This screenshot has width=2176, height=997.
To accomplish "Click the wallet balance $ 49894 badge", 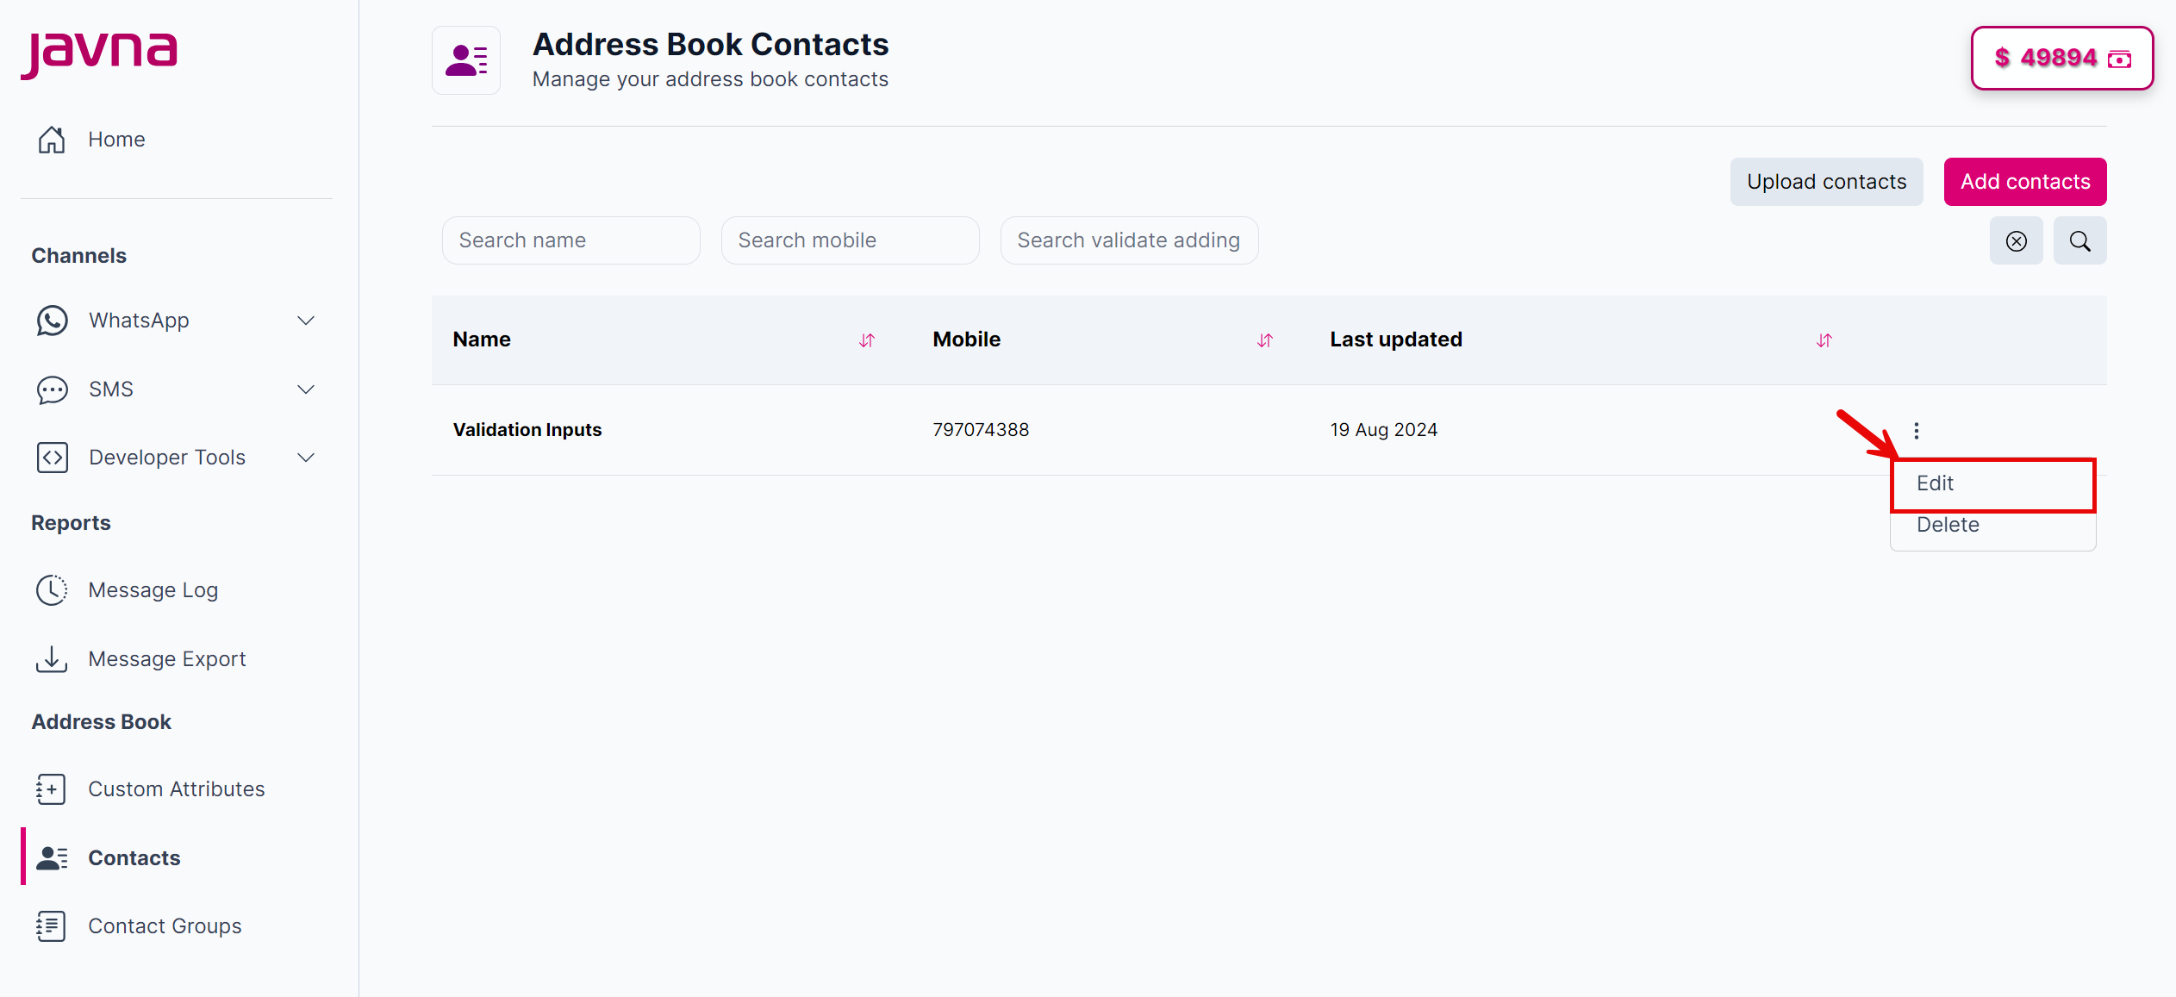I will pos(2061,59).
